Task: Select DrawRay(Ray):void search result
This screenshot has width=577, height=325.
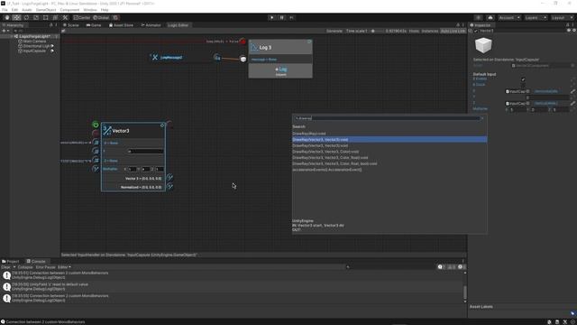Action: pyautogui.click(x=309, y=134)
